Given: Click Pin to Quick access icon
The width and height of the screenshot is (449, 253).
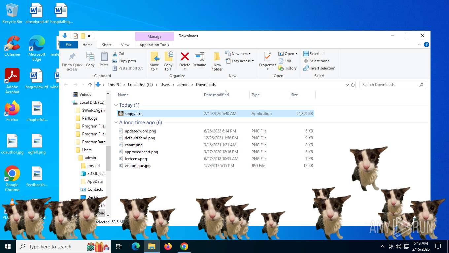Looking at the screenshot, I should pyautogui.click(x=72, y=57).
